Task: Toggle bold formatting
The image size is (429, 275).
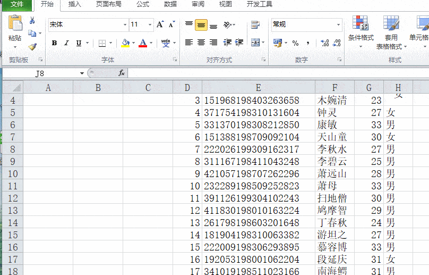Action: tap(55, 43)
